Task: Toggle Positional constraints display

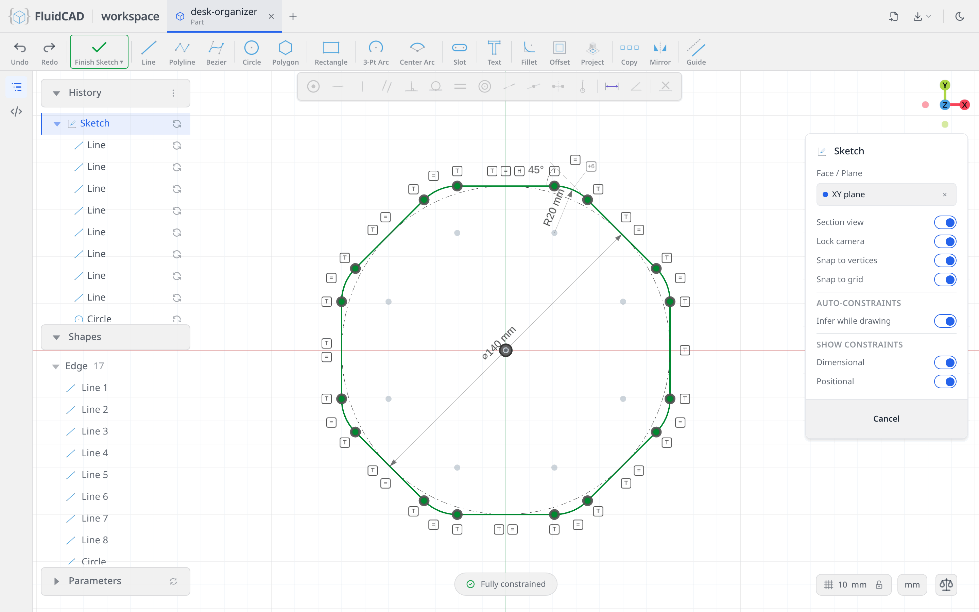Action: coord(945,381)
